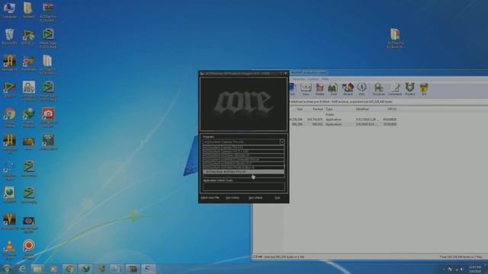Sort WinRAR file list by Packed column

point(317,109)
